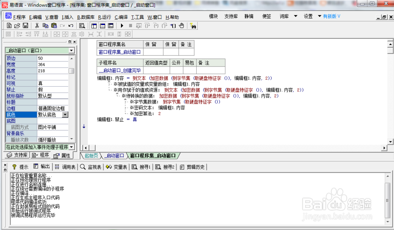394x230 pixels.
Task: Click the 模块 button
Action: click(213, 16)
